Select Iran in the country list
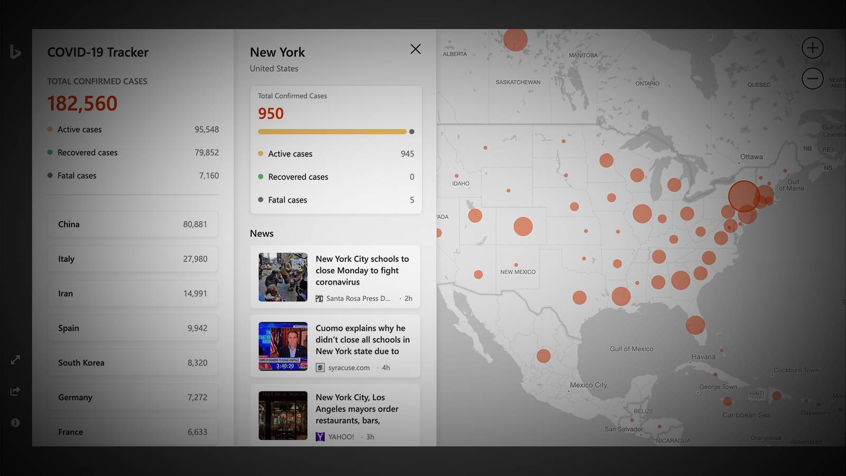The height and width of the screenshot is (476, 846). pyautogui.click(x=133, y=294)
